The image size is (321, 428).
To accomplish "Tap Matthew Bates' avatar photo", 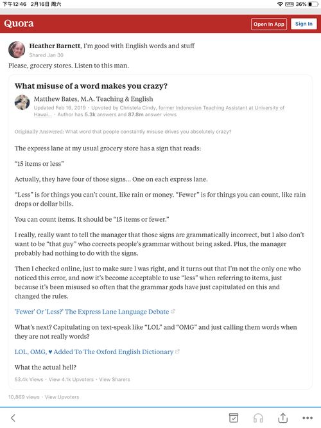I will [22, 102].
